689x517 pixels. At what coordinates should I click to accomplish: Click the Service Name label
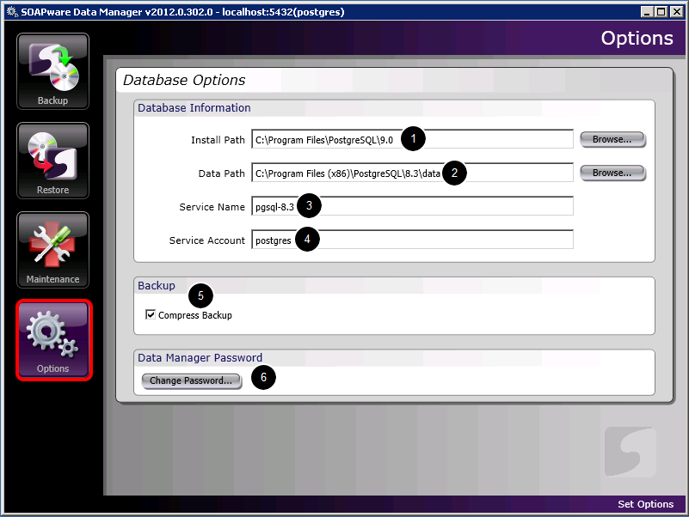[x=212, y=207]
